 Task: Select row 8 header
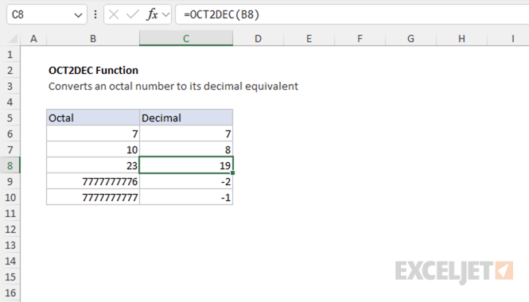coord(10,165)
